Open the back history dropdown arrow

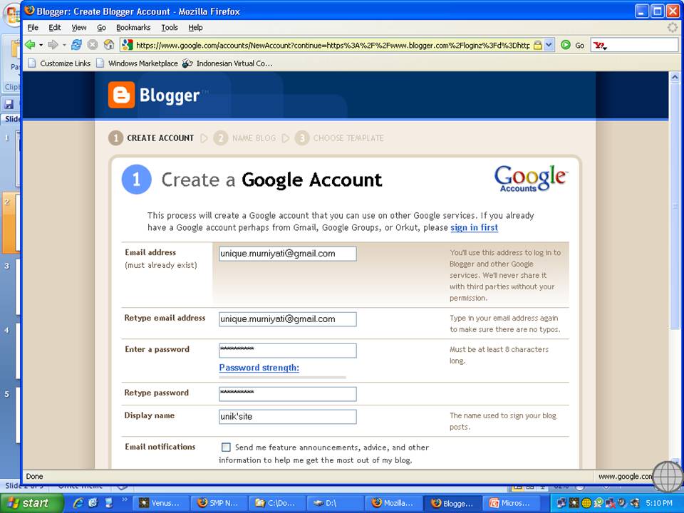41,45
